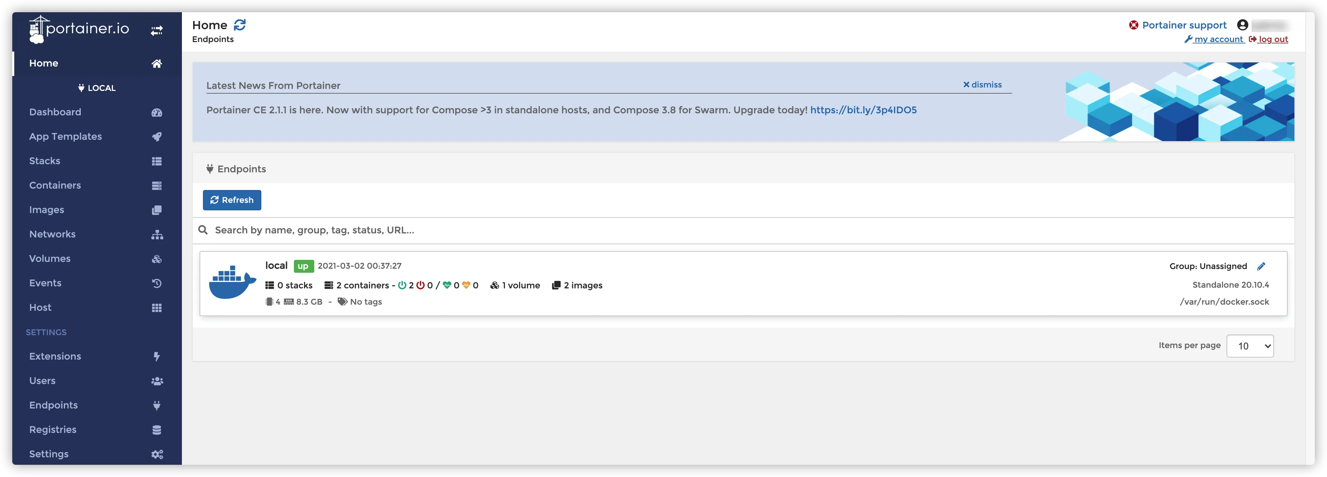Click the Containers sidebar icon
1327x477 pixels.
pyautogui.click(x=156, y=186)
